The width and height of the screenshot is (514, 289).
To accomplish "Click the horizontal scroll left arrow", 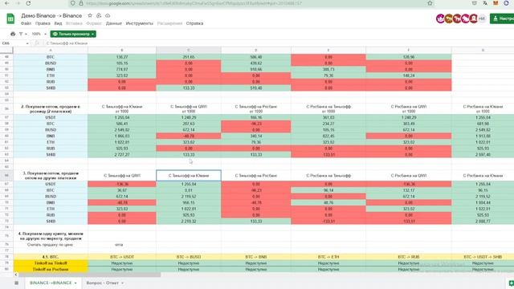I will click(x=16, y=275).
